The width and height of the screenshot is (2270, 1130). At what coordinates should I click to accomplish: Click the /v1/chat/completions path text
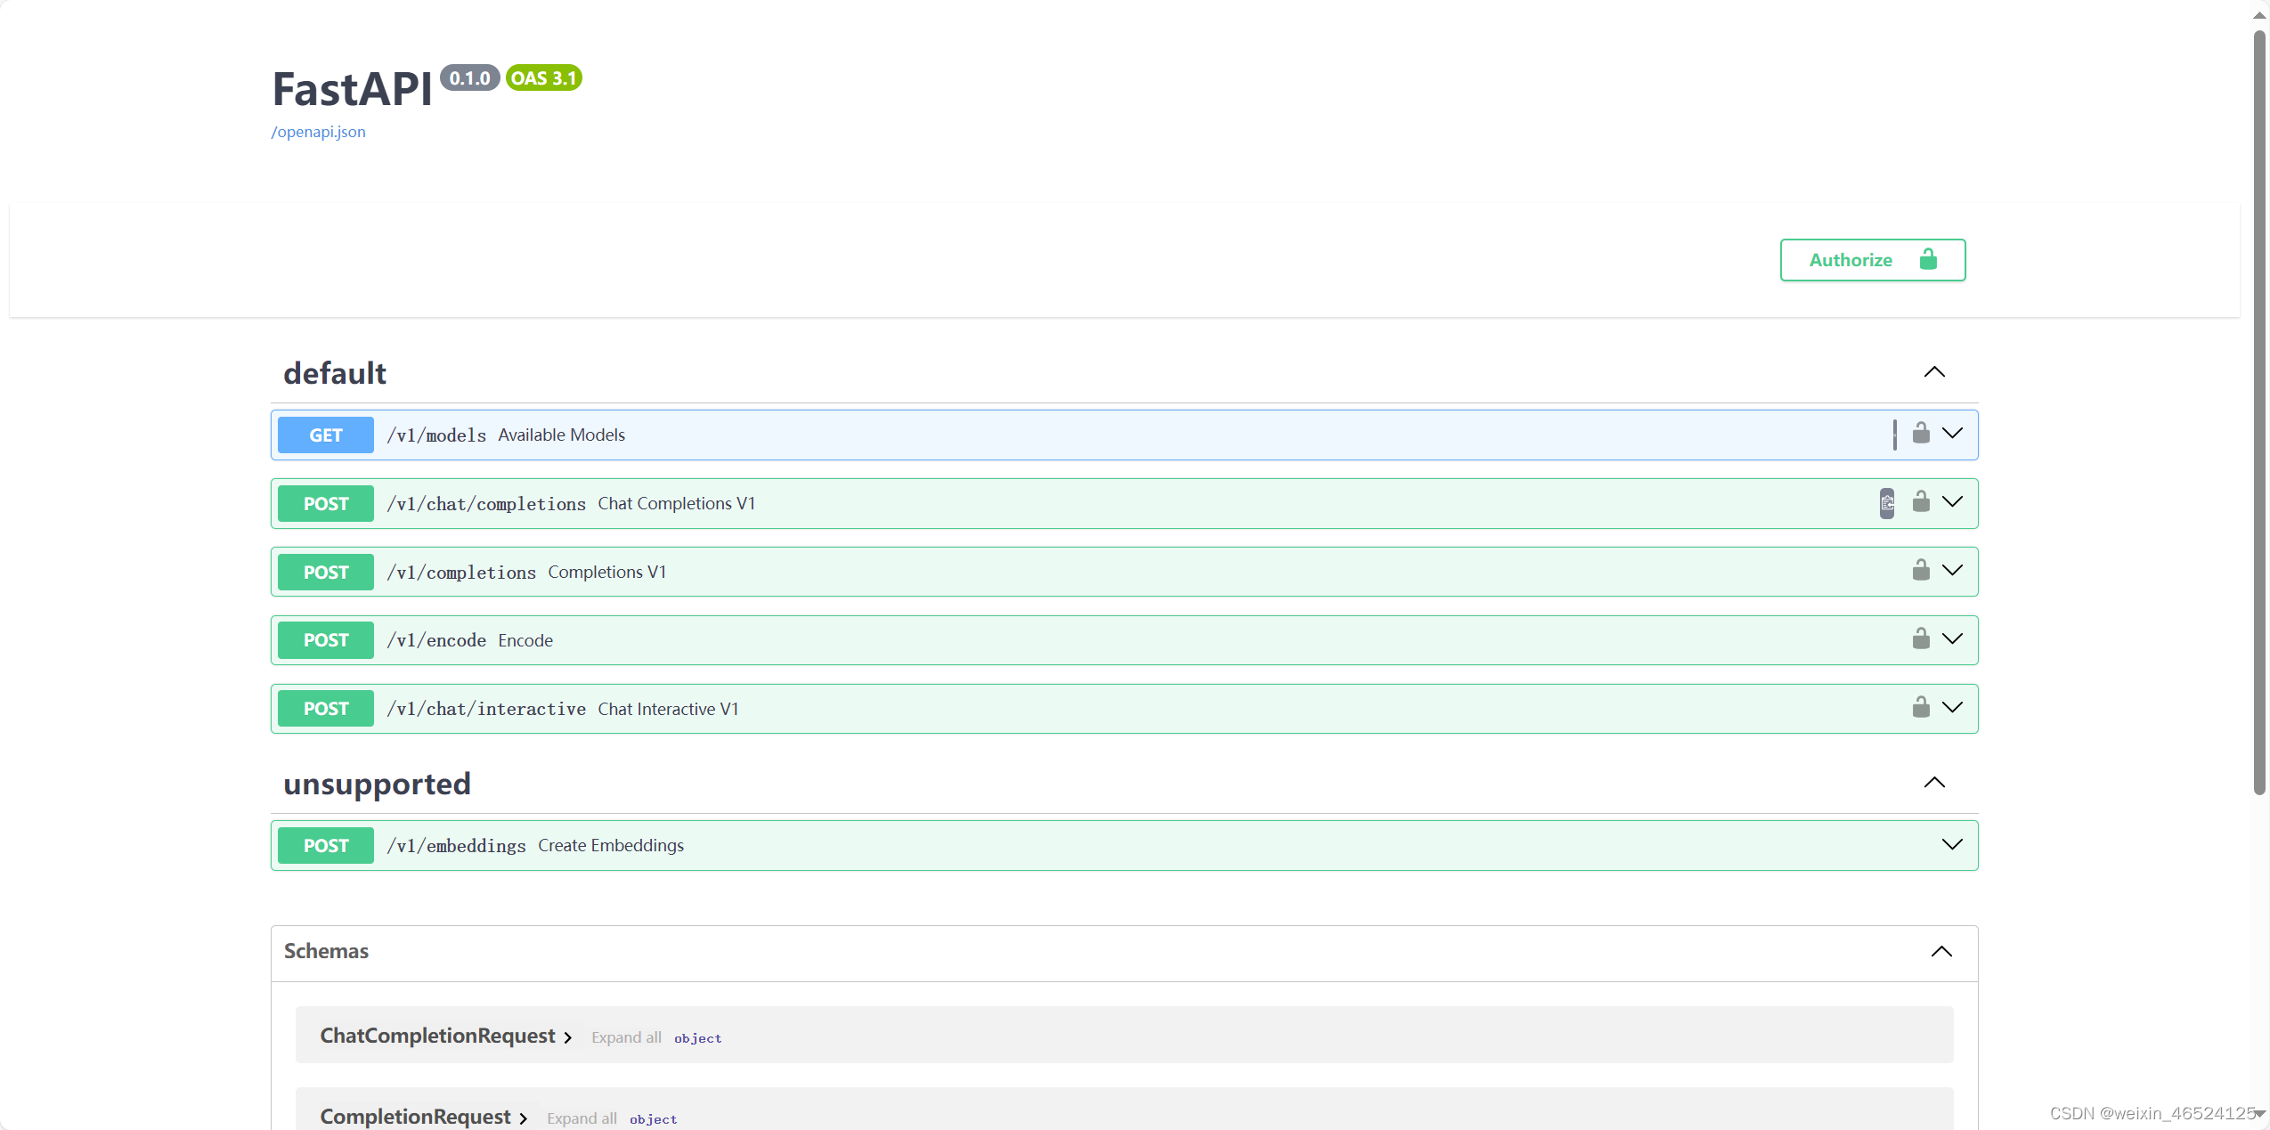[486, 504]
